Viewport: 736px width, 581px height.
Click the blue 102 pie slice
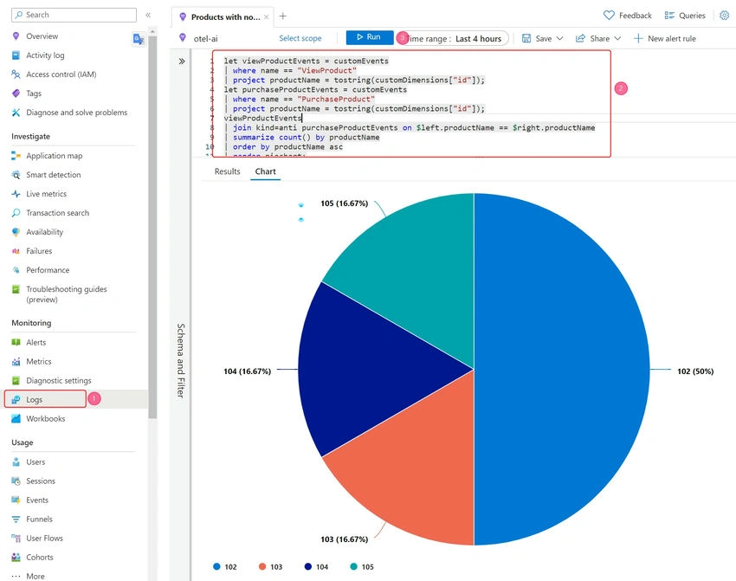pyautogui.click(x=564, y=370)
